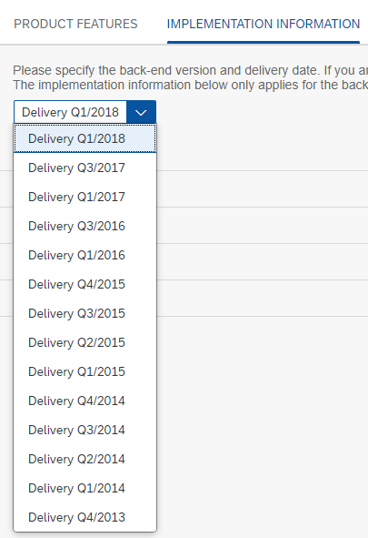The image size is (368, 538).
Task: Choose Delivery Q3/2014 from the list
Action: [x=85, y=431]
